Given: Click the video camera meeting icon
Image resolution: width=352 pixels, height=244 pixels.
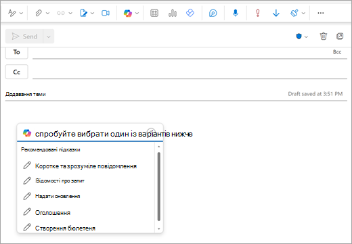Looking at the screenshot, I should 106,13.
